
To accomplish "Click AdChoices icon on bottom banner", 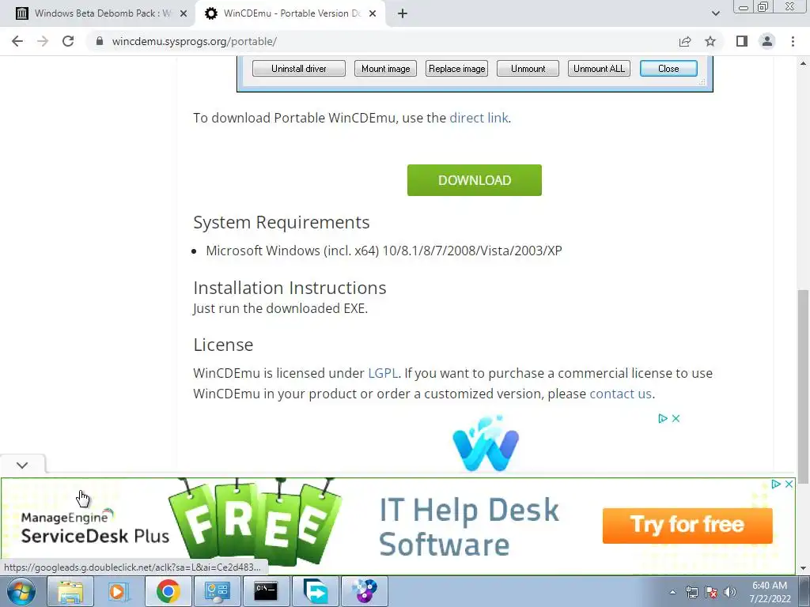I will [776, 484].
